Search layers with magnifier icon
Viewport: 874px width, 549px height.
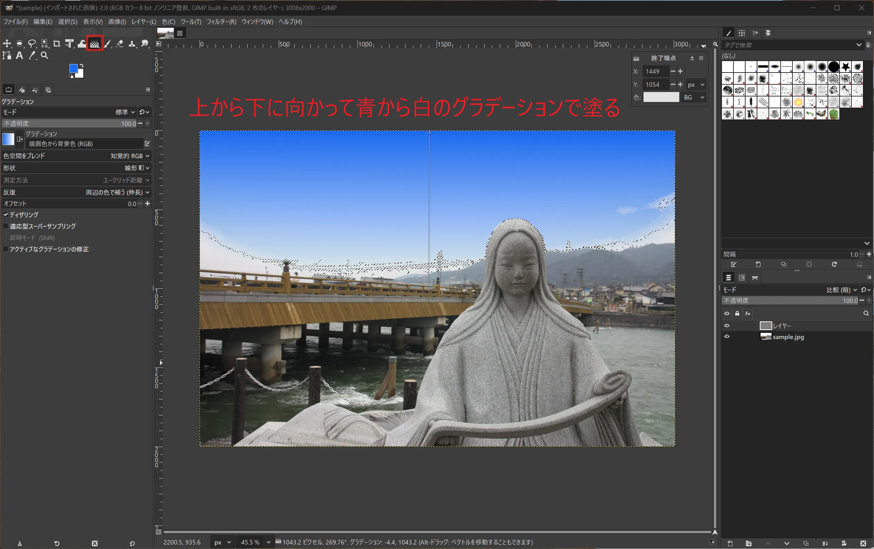point(866,313)
